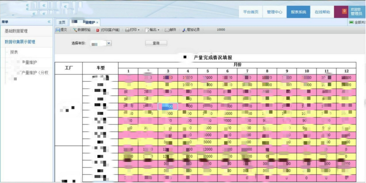
Task: Click the 数据校验 validation icon
Action: coord(75,30)
